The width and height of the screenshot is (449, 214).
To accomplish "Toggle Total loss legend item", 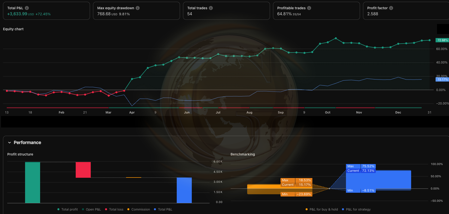I will coord(114,209).
